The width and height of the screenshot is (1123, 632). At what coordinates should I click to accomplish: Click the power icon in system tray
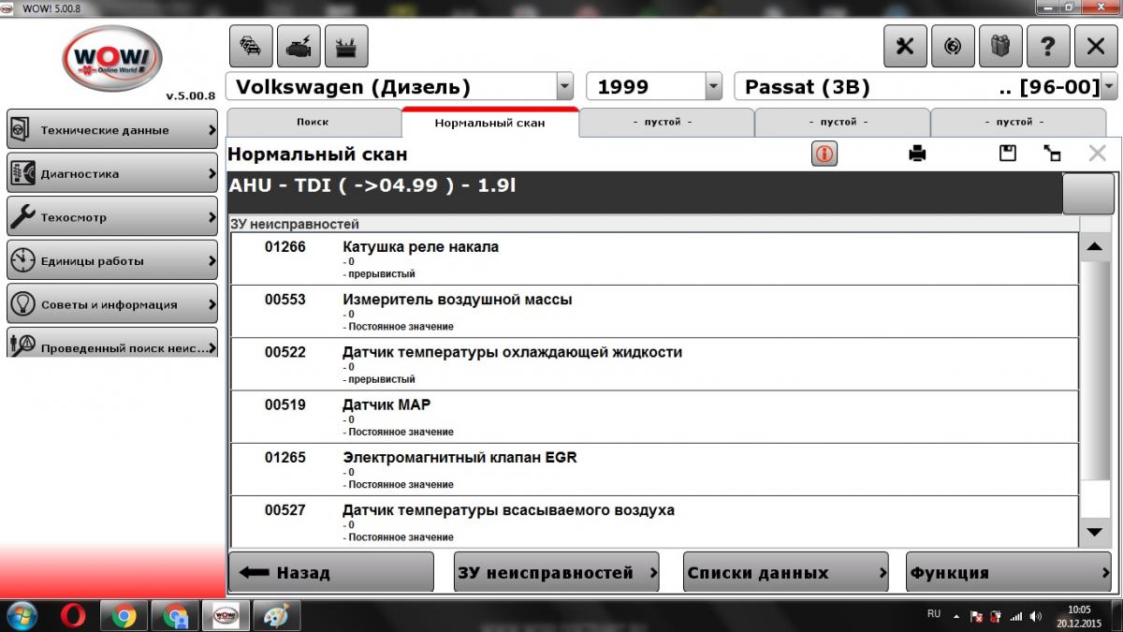996,617
